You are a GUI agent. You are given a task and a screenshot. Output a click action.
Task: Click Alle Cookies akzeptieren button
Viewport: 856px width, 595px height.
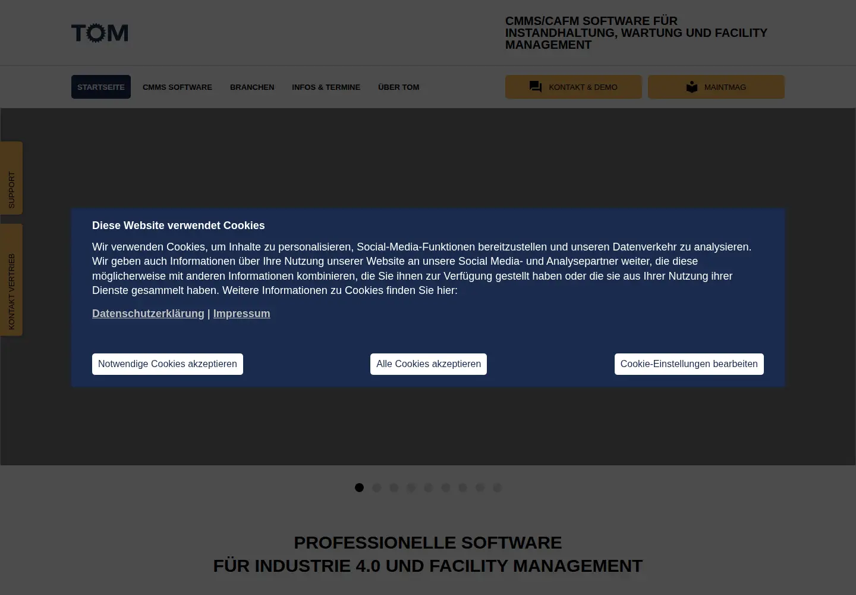[429, 364]
